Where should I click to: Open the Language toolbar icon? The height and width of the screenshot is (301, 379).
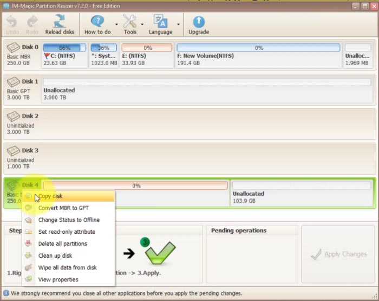pyautogui.click(x=160, y=21)
